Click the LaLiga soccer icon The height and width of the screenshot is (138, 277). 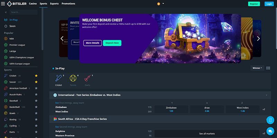tap(6, 51)
